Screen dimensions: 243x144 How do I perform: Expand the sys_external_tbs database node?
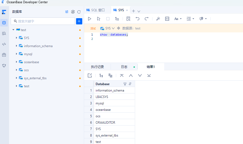click(17, 78)
